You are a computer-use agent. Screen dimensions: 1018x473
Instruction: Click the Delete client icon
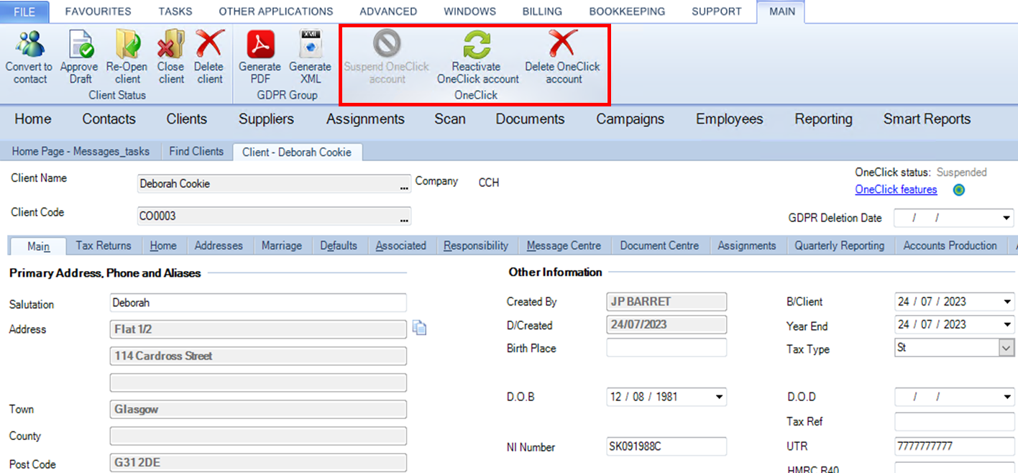[x=209, y=45]
